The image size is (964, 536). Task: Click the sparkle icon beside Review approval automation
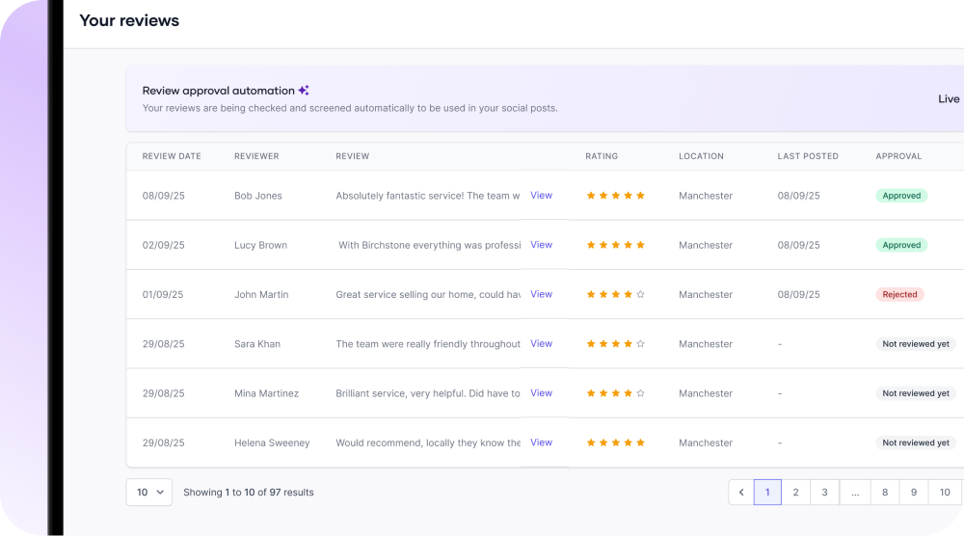tap(304, 91)
